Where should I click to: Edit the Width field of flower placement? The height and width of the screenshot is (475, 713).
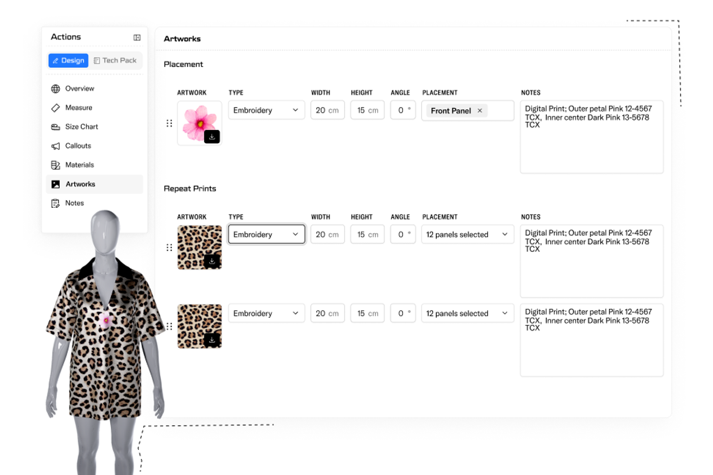[327, 110]
